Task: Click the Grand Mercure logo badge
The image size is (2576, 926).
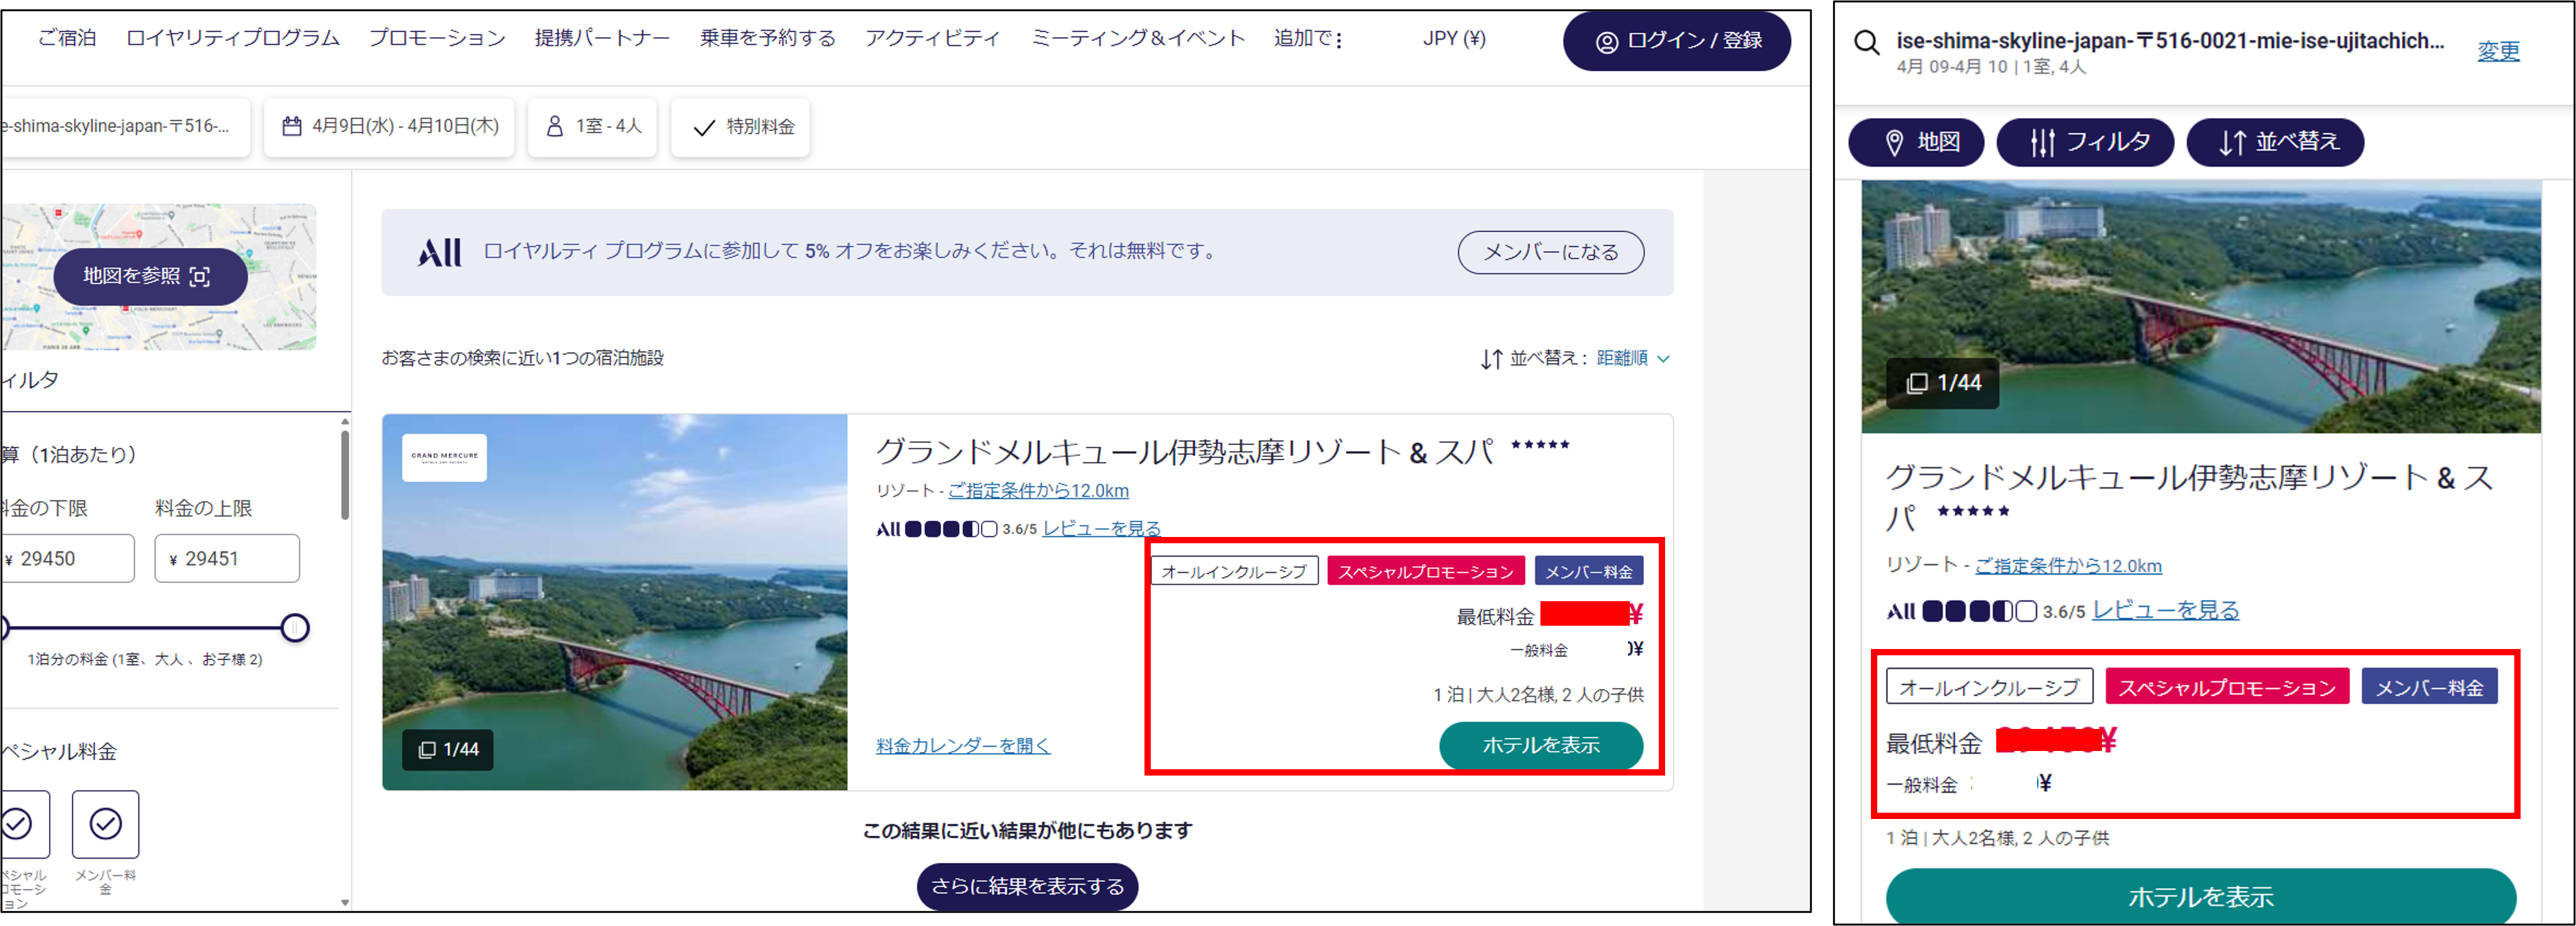Action: tap(444, 457)
